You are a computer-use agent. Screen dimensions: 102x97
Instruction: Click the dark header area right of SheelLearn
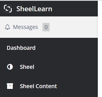coord(75,9)
